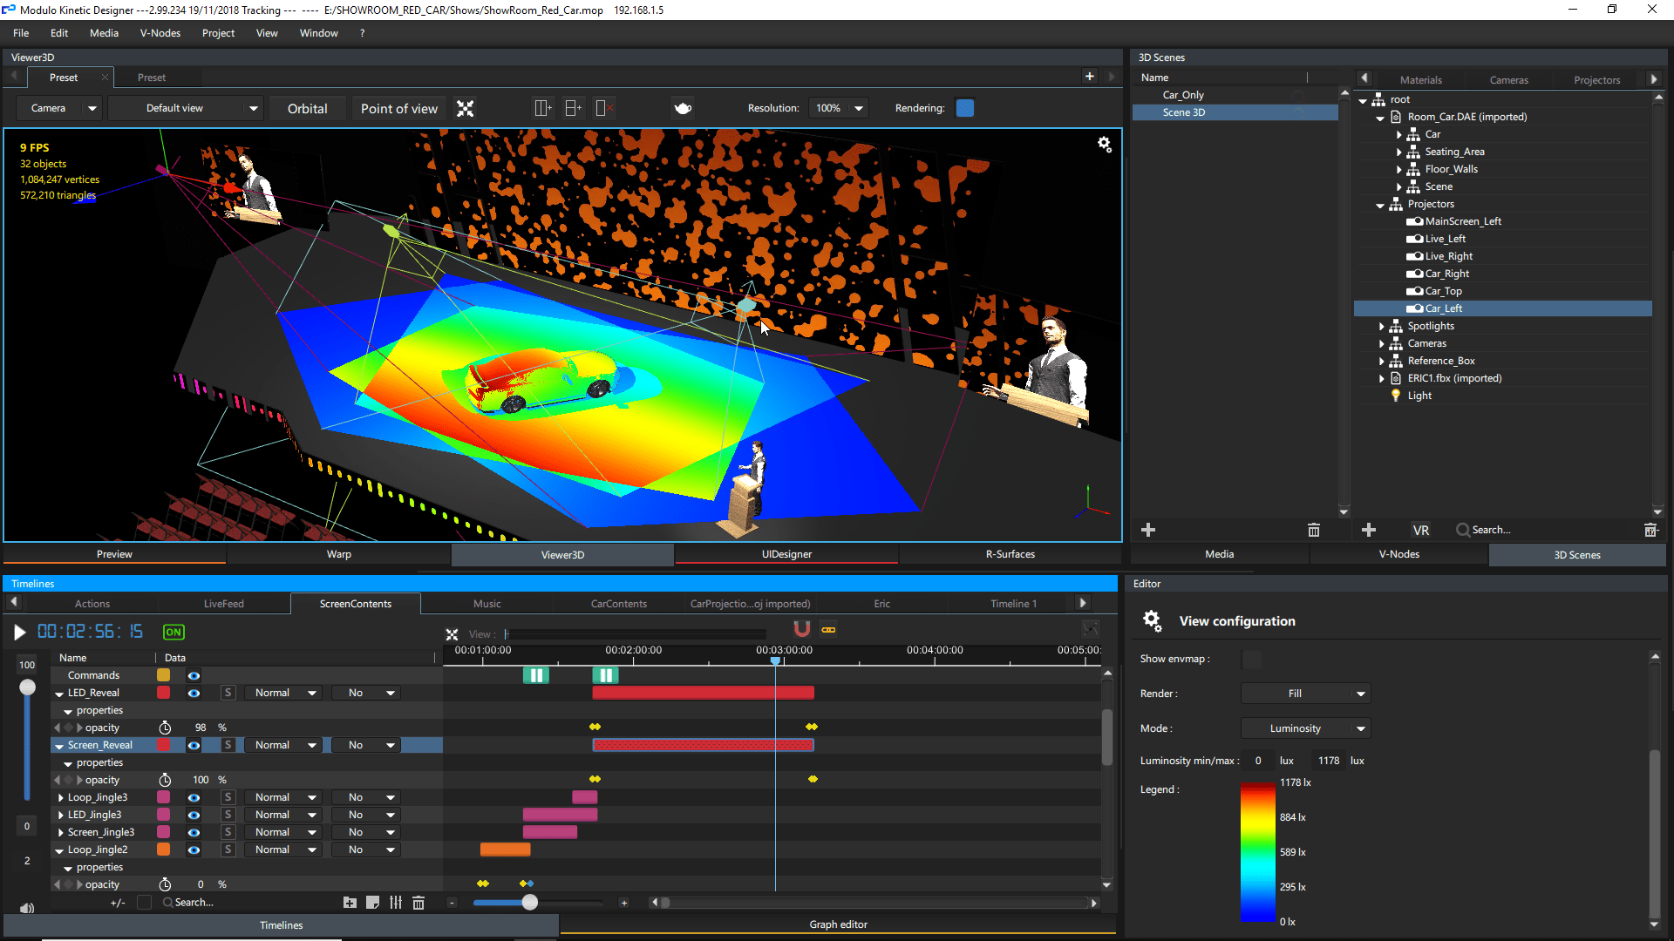Viewport: 1674px width, 941px height.
Task: Open the Media menu in the menu bar
Action: (x=104, y=33)
